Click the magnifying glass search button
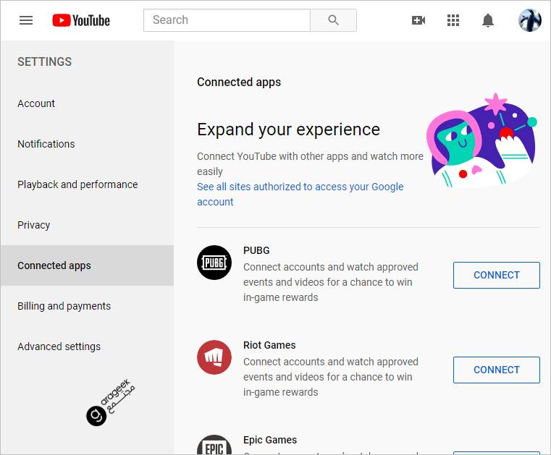Image resolution: width=551 pixels, height=455 pixels. (334, 20)
